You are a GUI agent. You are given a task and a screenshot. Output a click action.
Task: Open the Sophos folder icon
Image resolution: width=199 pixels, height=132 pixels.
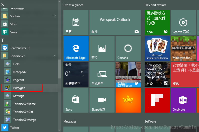pyautogui.click(x=5, y=16)
